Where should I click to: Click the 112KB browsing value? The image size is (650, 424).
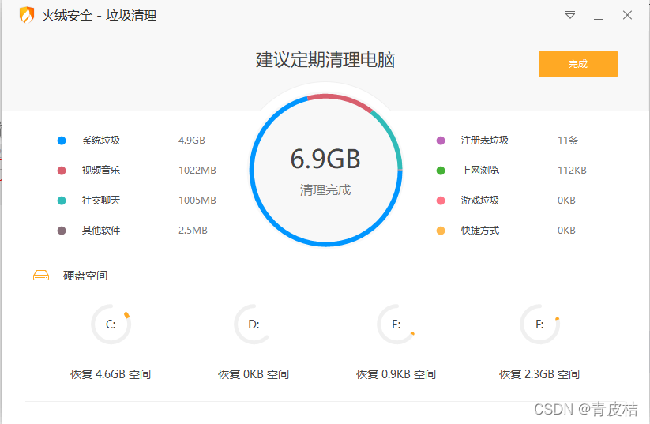[x=572, y=171]
